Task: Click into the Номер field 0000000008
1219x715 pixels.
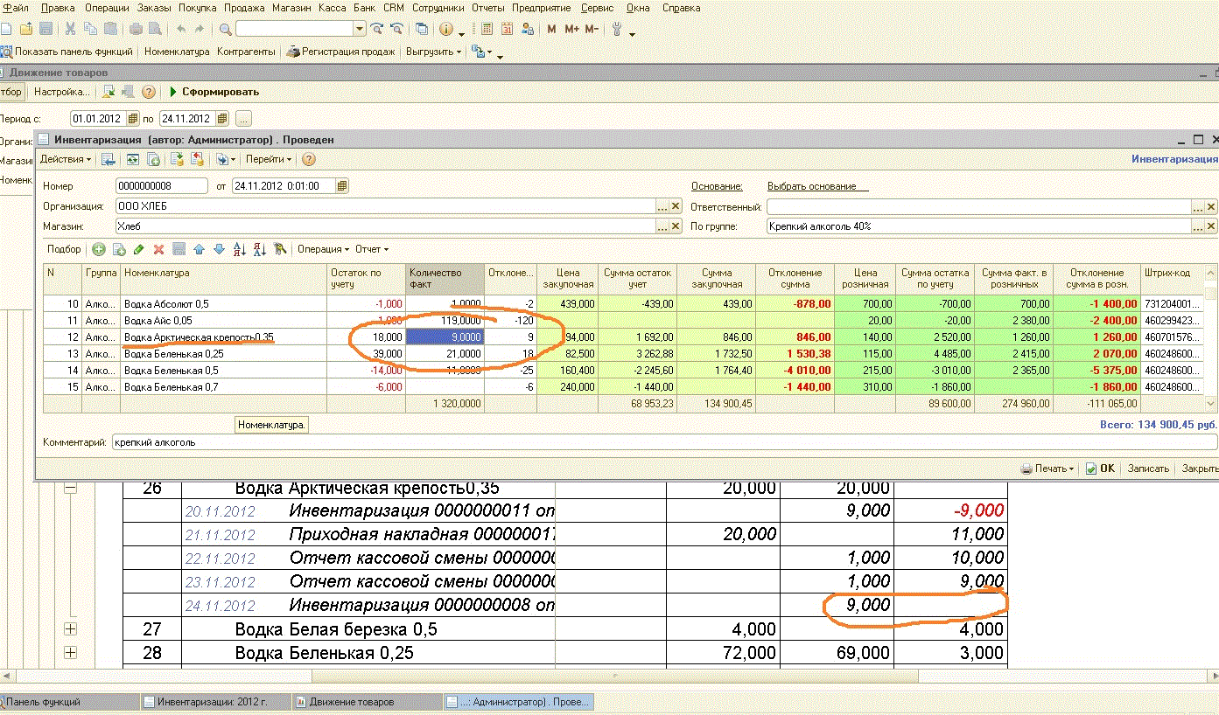Action: coord(162,185)
